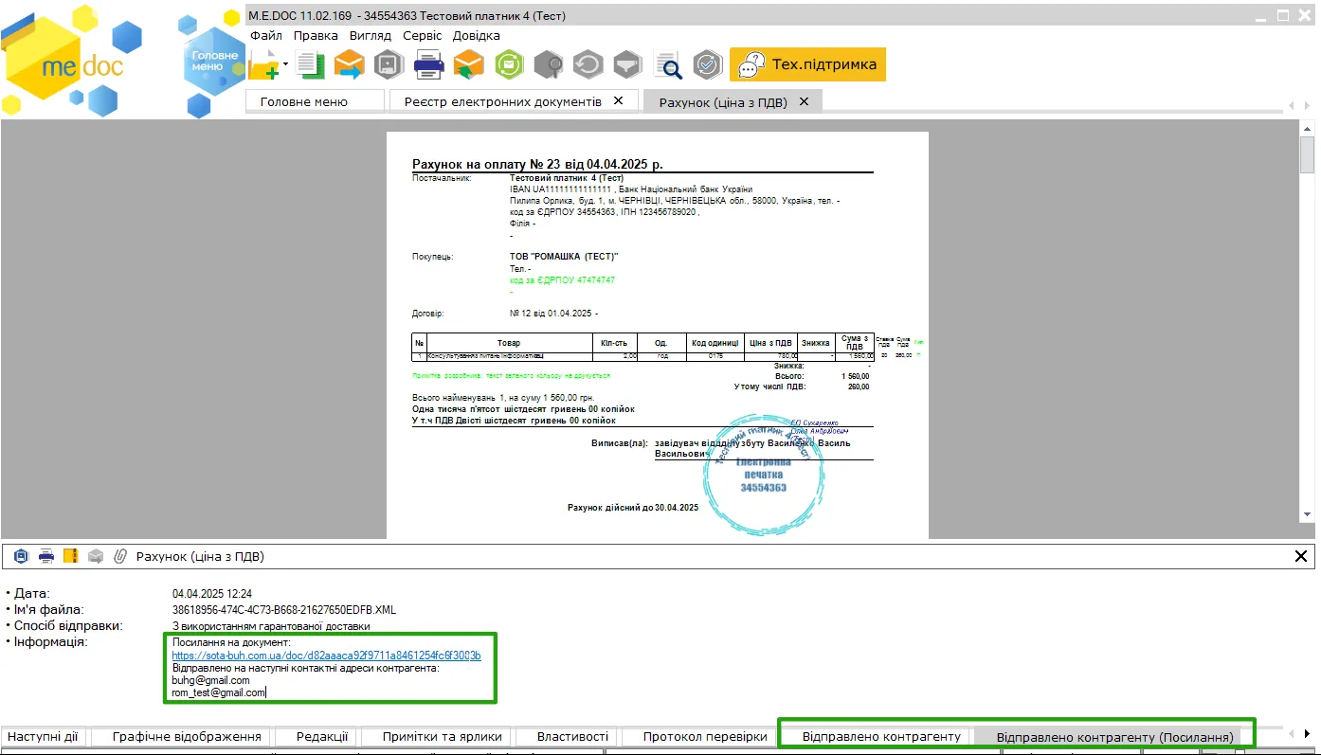Click the orange envelope with green arrow icon

pos(469,64)
